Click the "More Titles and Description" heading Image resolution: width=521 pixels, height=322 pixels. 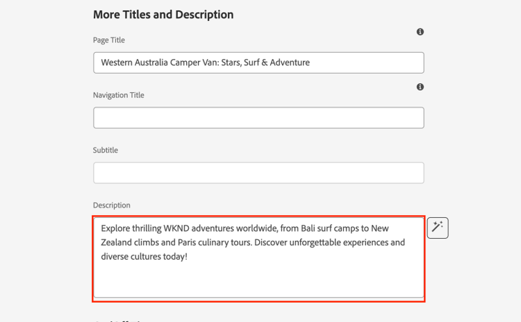pos(163,15)
